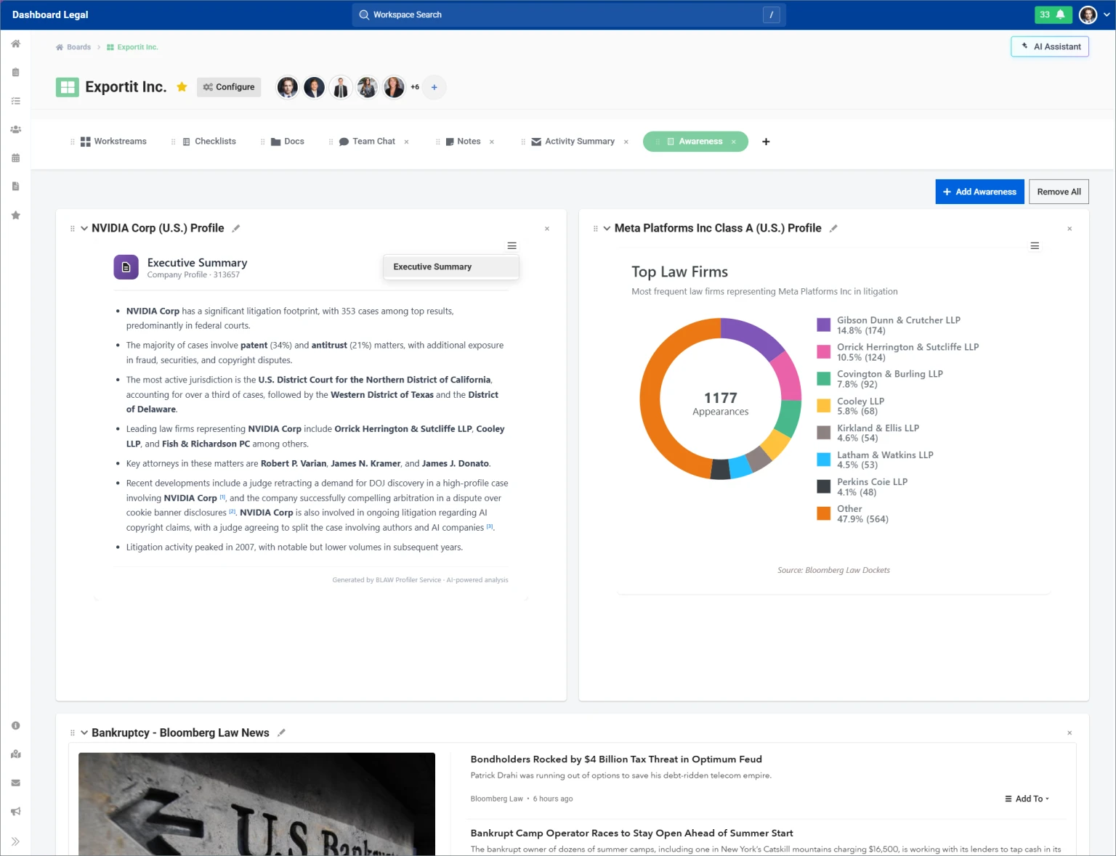Rename the Bankruptcy news card via pencil

pos(281,733)
